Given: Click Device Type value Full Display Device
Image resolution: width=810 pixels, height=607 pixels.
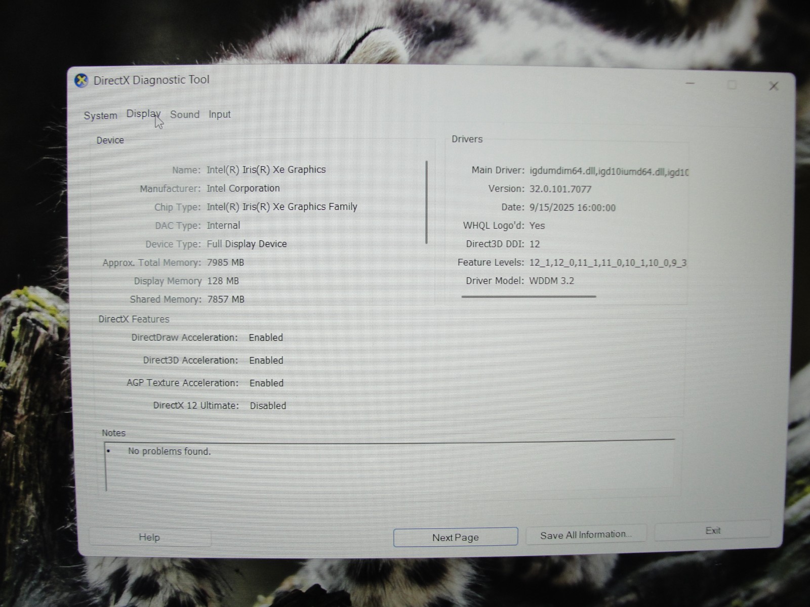Looking at the screenshot, I should [247, 244].
